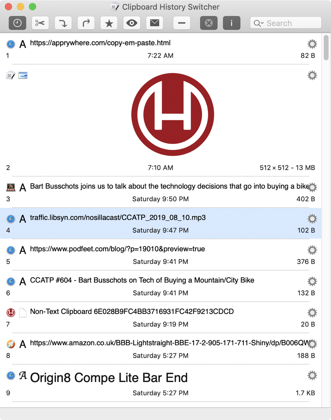
Task: Click the clock history toolbar button
Action: pos(17,23)
